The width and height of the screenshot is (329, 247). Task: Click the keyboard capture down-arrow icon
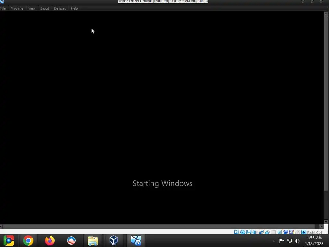coord(304,232)
